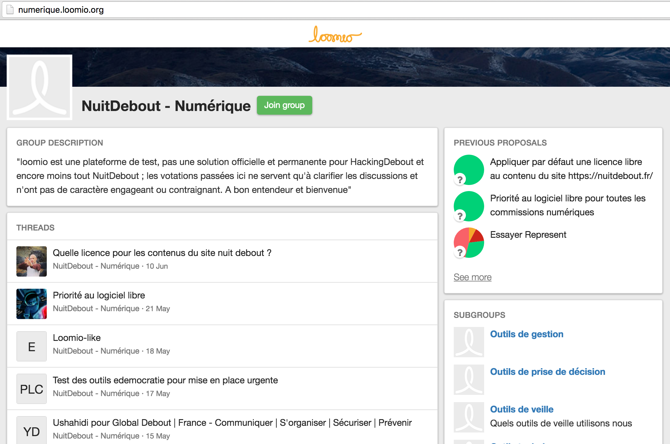Screen dimensions: 670x444
Task: Open thread Quelle licence pour les contenus
Action: coord(162,253)
